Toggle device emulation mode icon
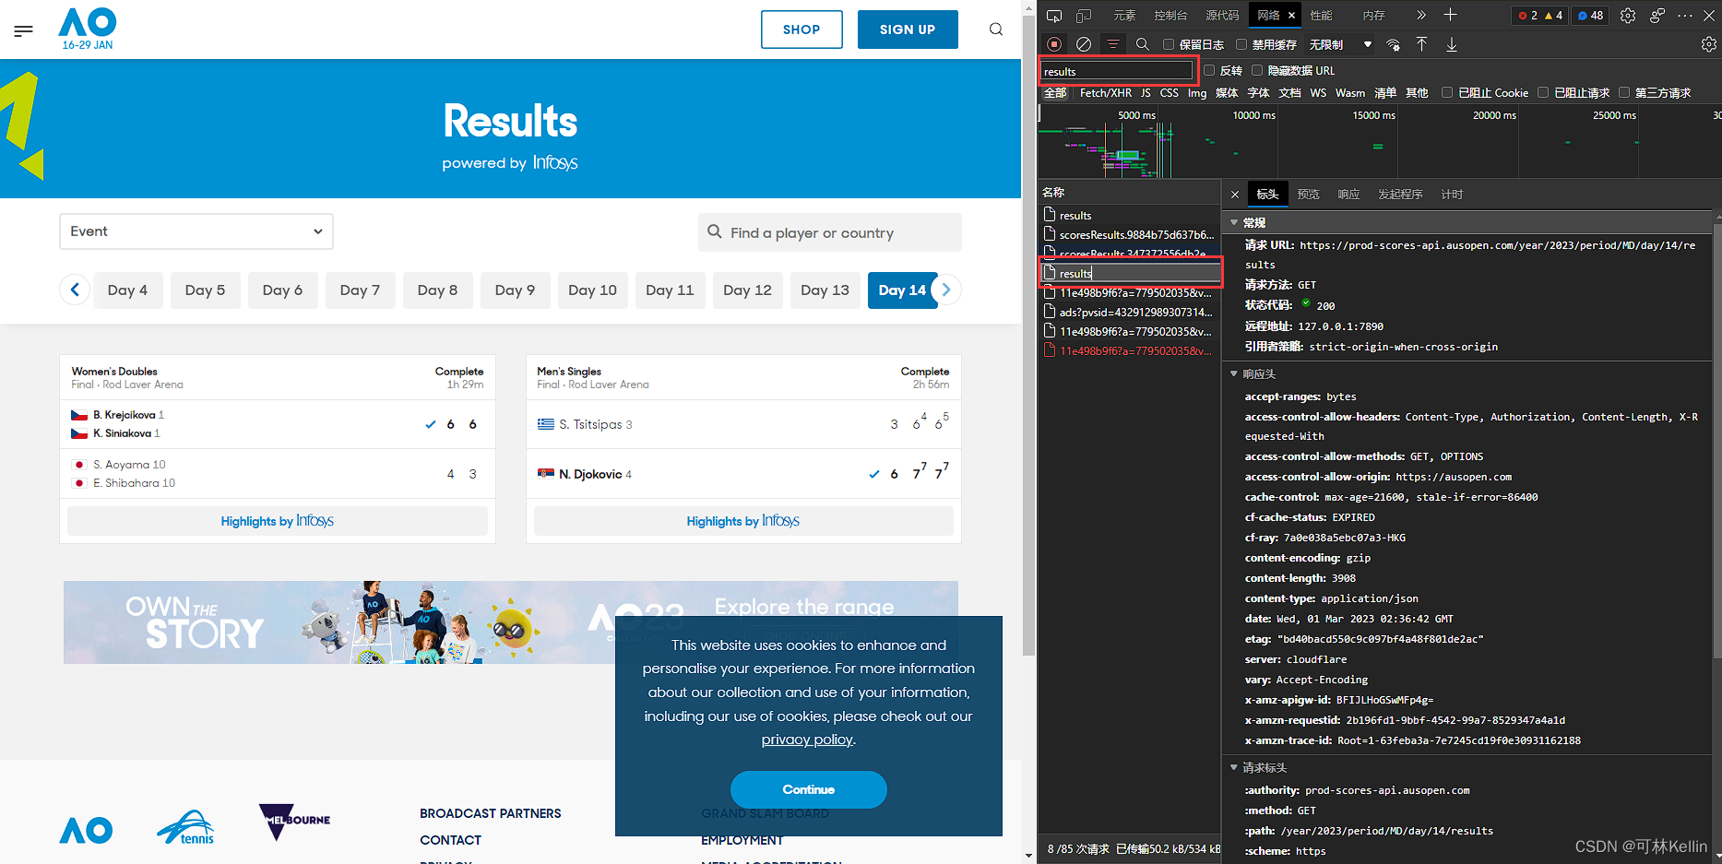Screen dimensions: 1722x864 pos(1084,16)
